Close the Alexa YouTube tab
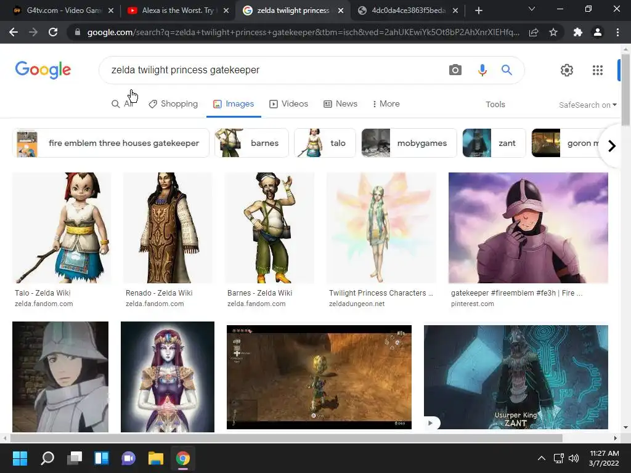The height and width of the screenshot is (473, 631). point(226,10)
